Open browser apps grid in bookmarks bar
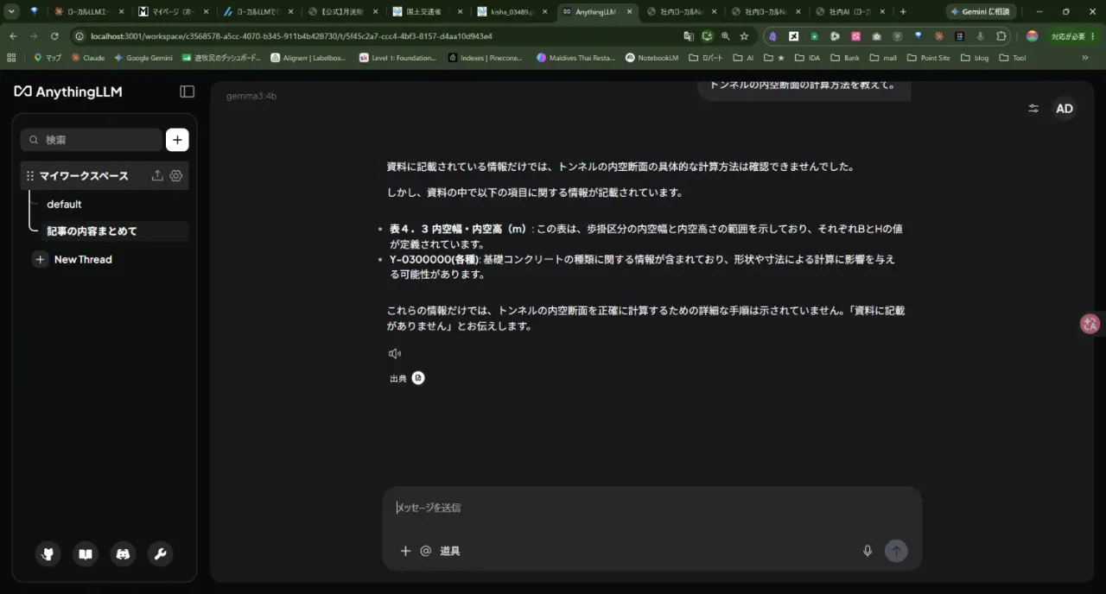 (x=11, y=58)
